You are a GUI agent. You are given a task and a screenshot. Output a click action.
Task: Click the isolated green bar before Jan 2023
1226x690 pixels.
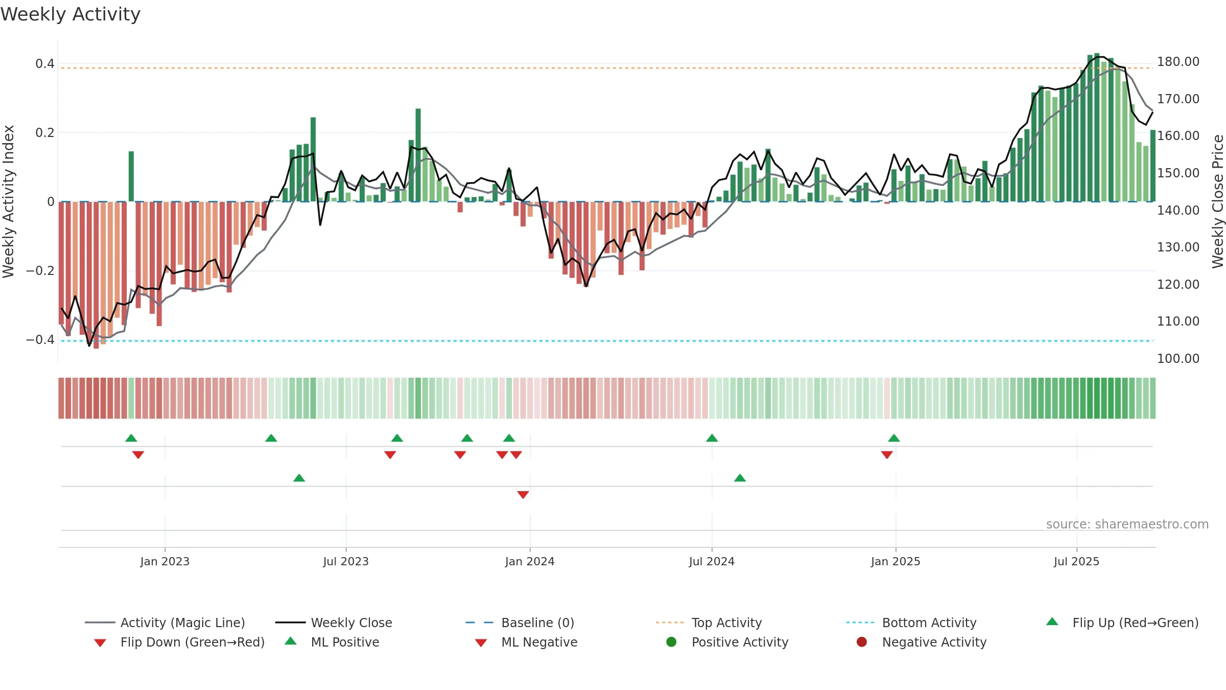point(131,176)
